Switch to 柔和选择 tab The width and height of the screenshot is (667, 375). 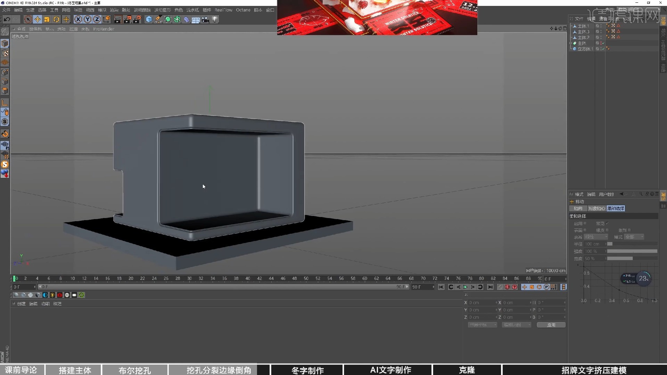pyautogui.click(x=616, y=208)
